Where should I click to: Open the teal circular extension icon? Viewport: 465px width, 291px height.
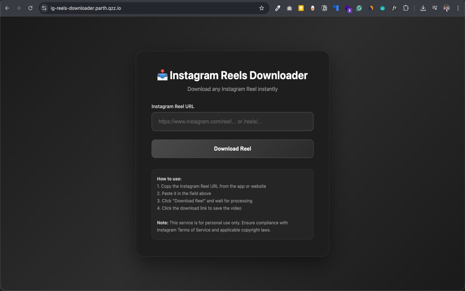point(383,8)
